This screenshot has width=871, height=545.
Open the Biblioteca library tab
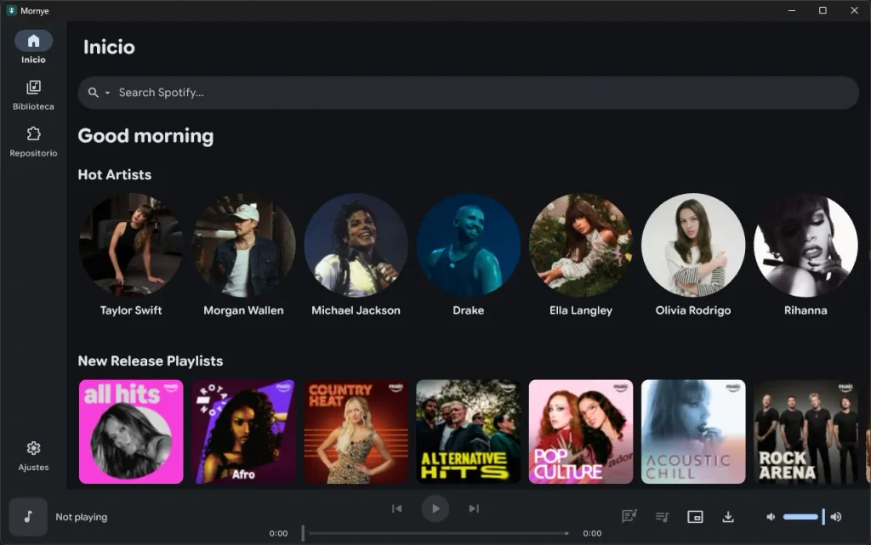tap(33, 95)
